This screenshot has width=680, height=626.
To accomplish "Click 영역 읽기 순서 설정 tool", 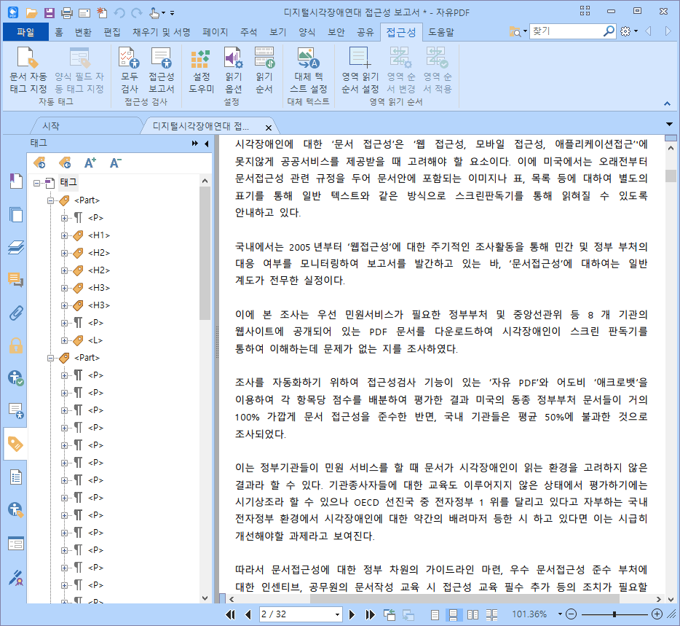I will (360, 69).
